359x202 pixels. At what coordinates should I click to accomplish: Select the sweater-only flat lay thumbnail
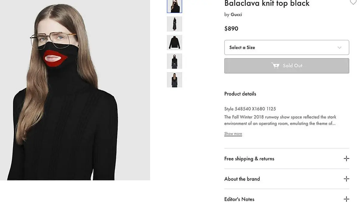pos(174,42)
